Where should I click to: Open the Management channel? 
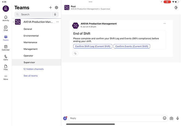[37, 49]
